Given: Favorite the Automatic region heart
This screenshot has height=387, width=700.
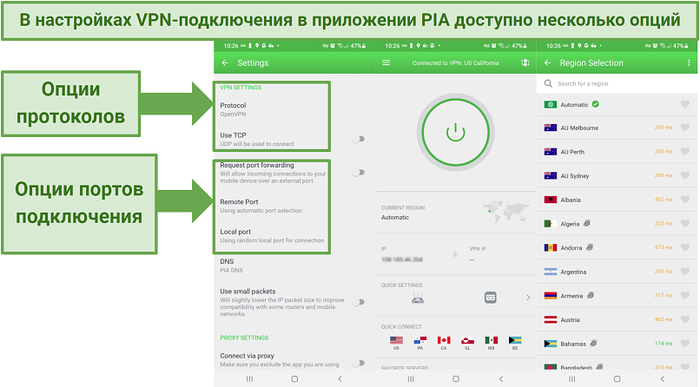Looking at the screenshot, I should pyautogui.click(x=685, y=104).
